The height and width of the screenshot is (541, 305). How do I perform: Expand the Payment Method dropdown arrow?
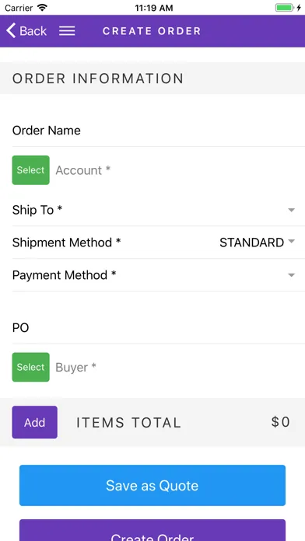pos(292,275)
